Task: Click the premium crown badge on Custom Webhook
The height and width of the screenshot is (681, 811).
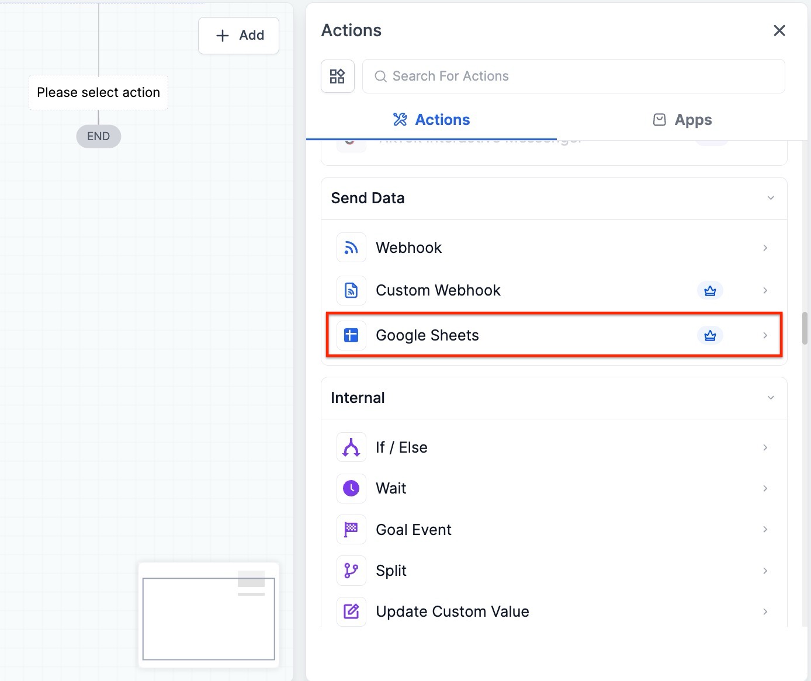Action: coord(710,290)
